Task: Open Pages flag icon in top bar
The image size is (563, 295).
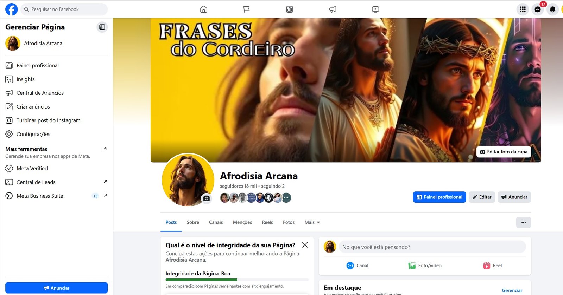Action: coord(247,9)
